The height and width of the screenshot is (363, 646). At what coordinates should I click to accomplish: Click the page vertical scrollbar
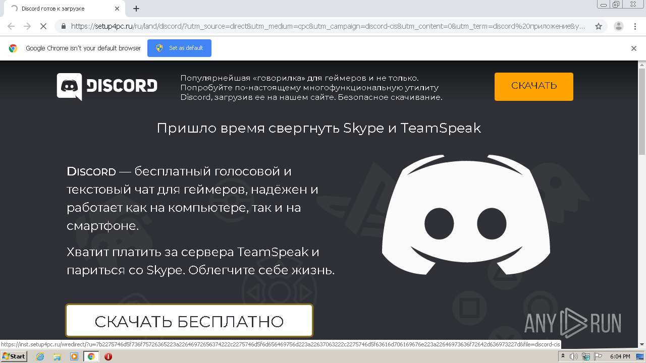[642, 112]
